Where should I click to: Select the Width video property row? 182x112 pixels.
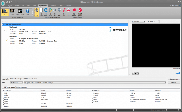(x=47, y=93)
